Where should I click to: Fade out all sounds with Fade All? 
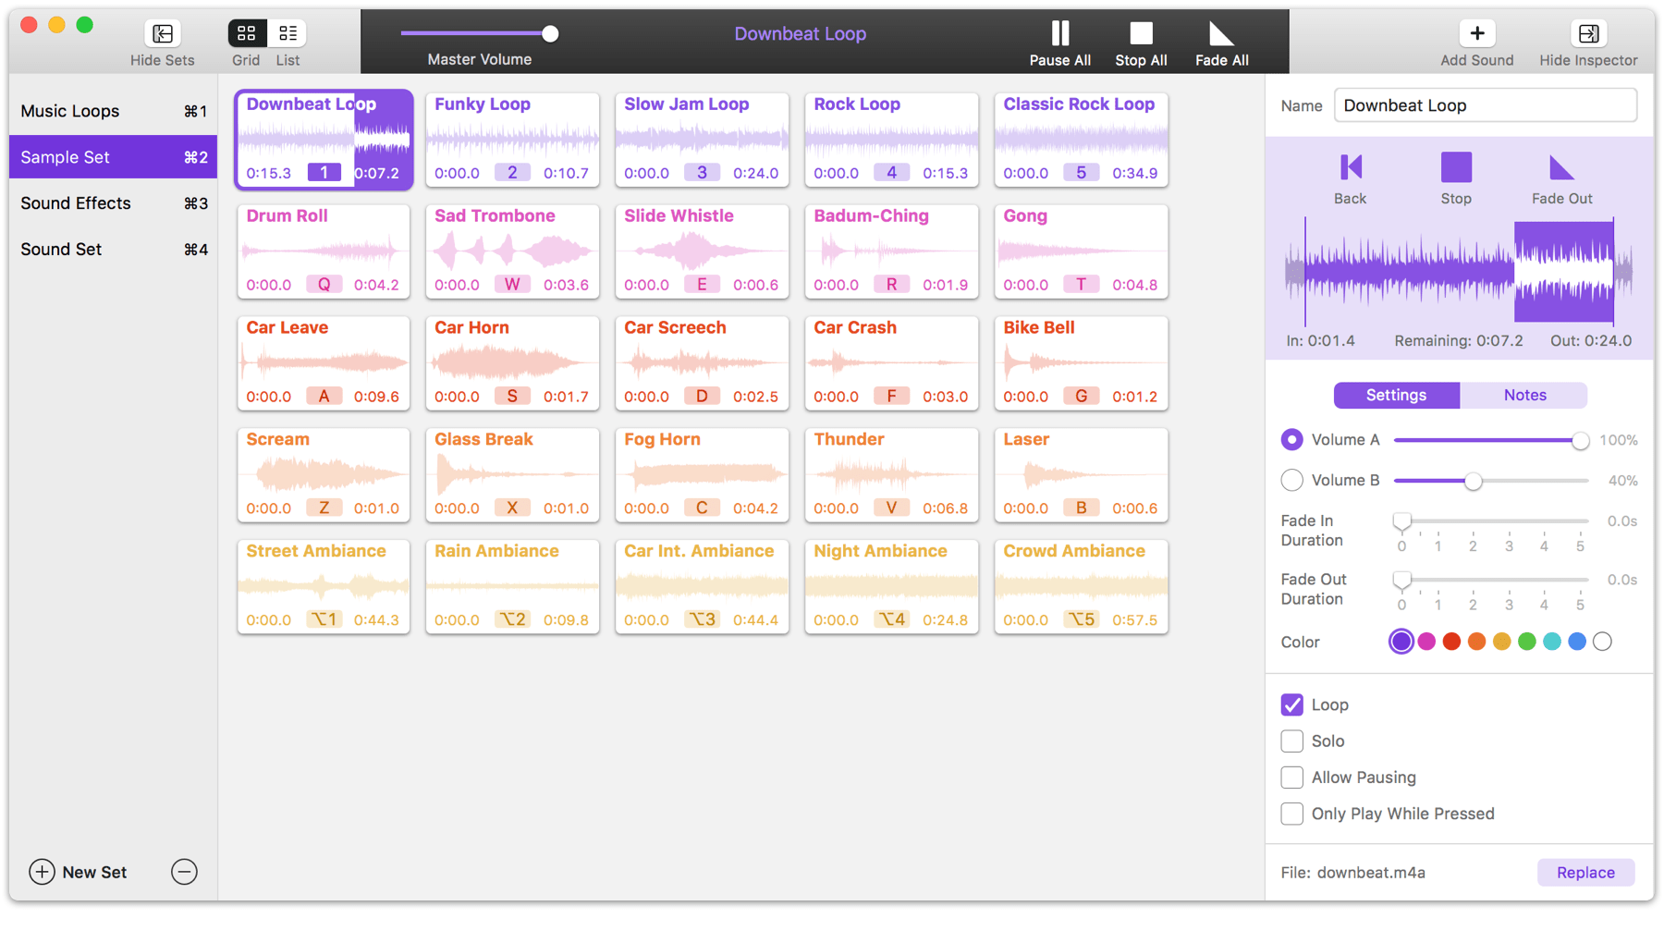pos(1221,34)
